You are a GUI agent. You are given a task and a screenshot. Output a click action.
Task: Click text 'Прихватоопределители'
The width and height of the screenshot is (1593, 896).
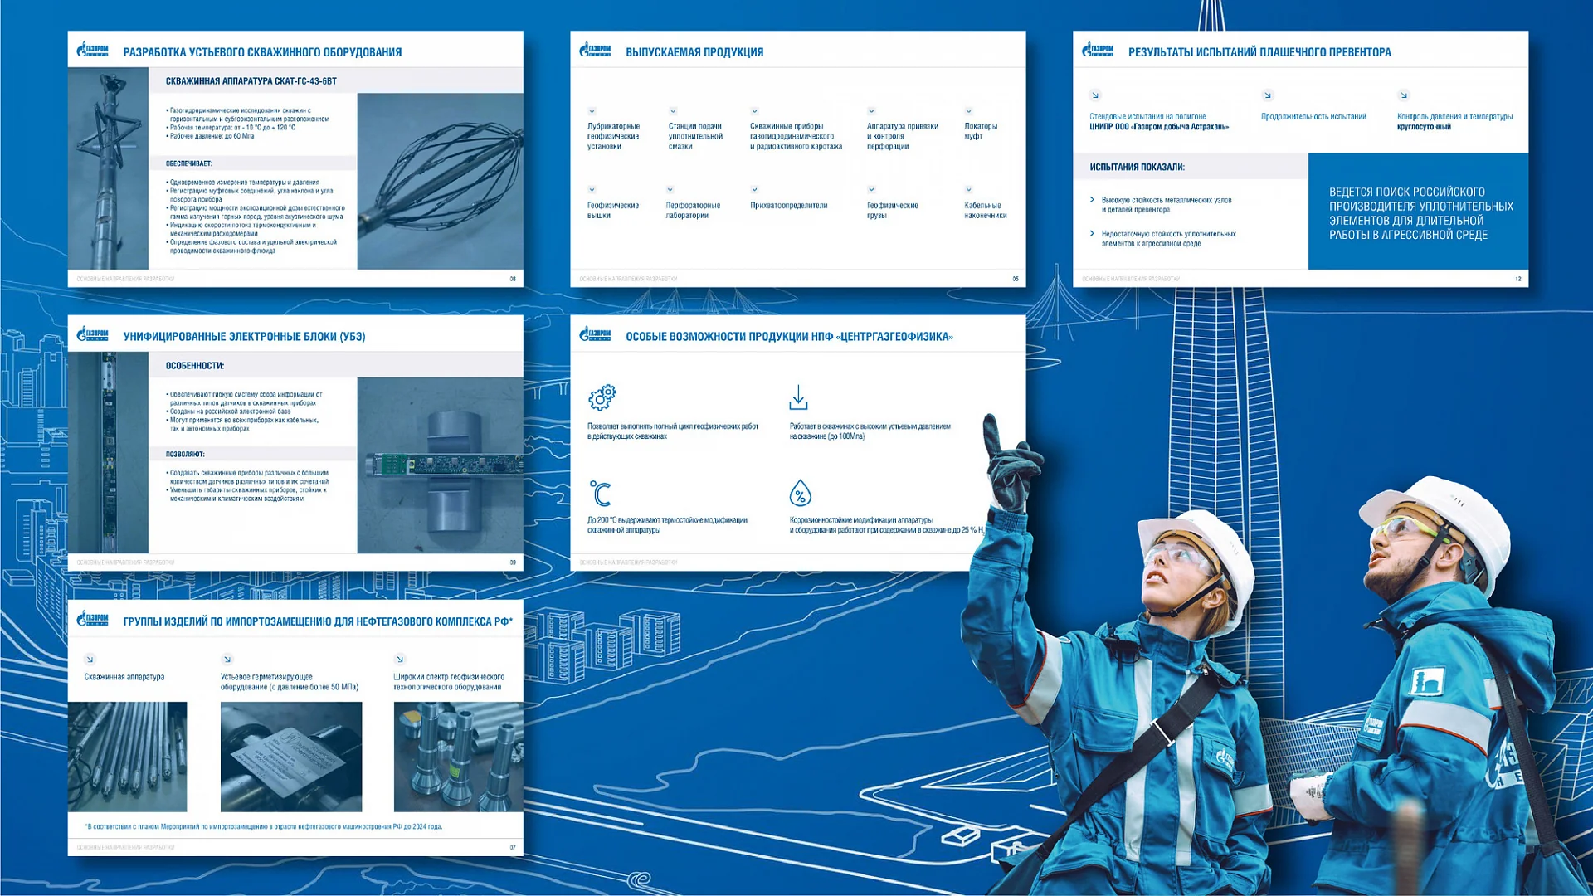coord(788,205)
